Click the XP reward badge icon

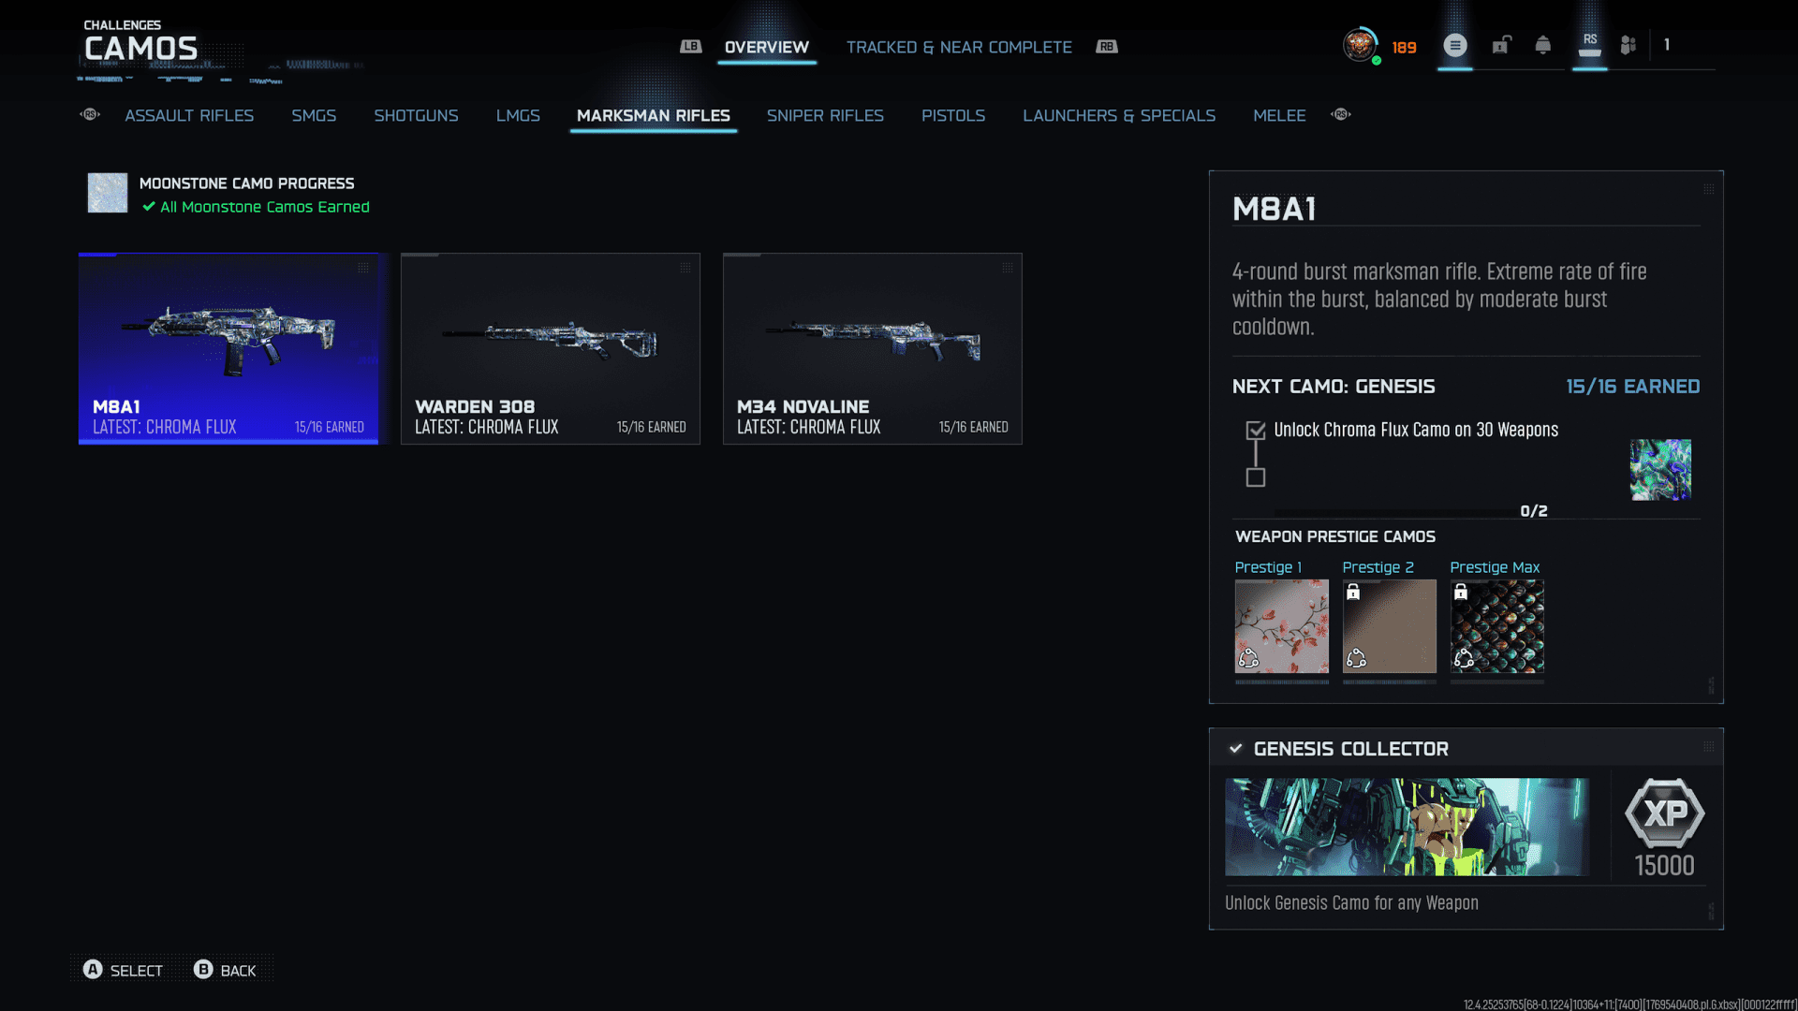1664,813
